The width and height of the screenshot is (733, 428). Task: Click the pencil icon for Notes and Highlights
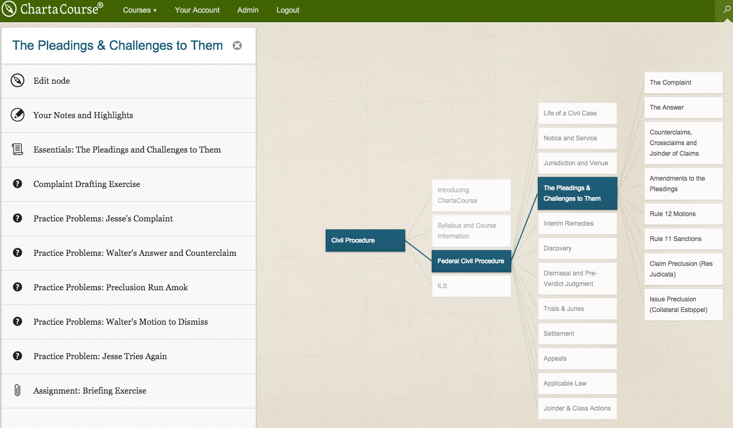[18, 115]
